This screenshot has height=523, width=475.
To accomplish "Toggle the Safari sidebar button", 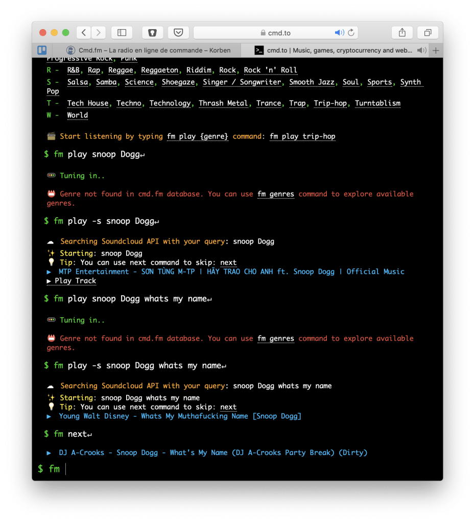I will 122,32.
